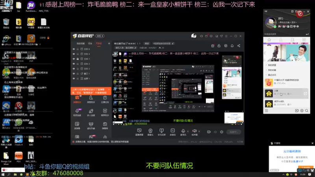Toggle the preview eye icon in bottom bar

(x=215, y=132)
